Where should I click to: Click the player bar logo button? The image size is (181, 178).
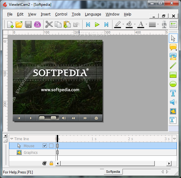[96, 118]
